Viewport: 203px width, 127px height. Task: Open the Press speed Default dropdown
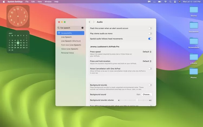click(147, 52)
